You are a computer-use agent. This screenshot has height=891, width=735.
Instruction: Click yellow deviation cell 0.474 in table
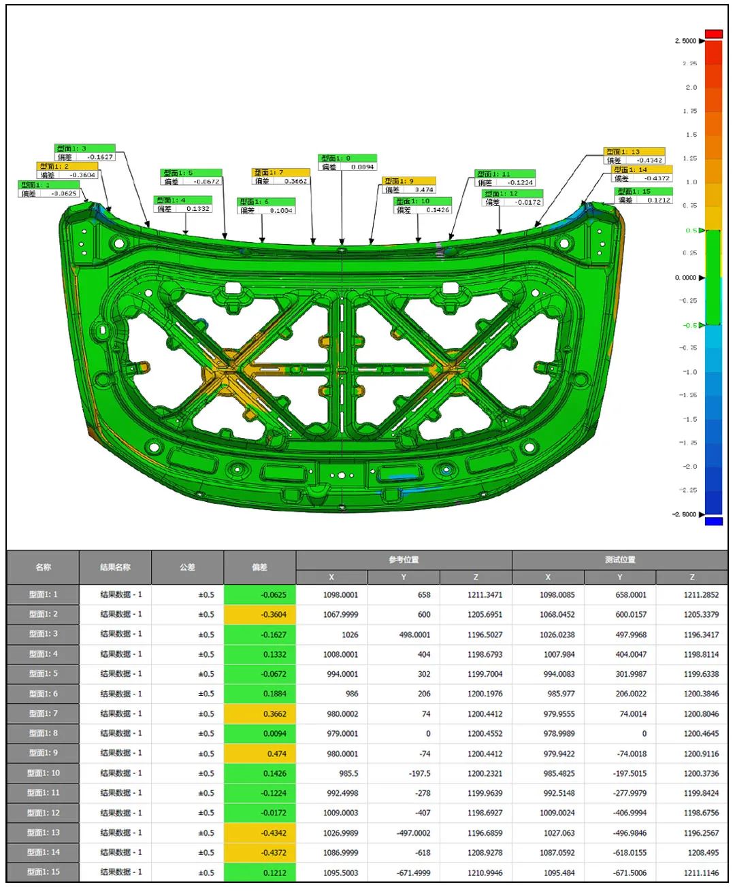point(260,753)
